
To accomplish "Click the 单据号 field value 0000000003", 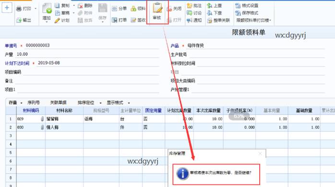I will point(37,45).
